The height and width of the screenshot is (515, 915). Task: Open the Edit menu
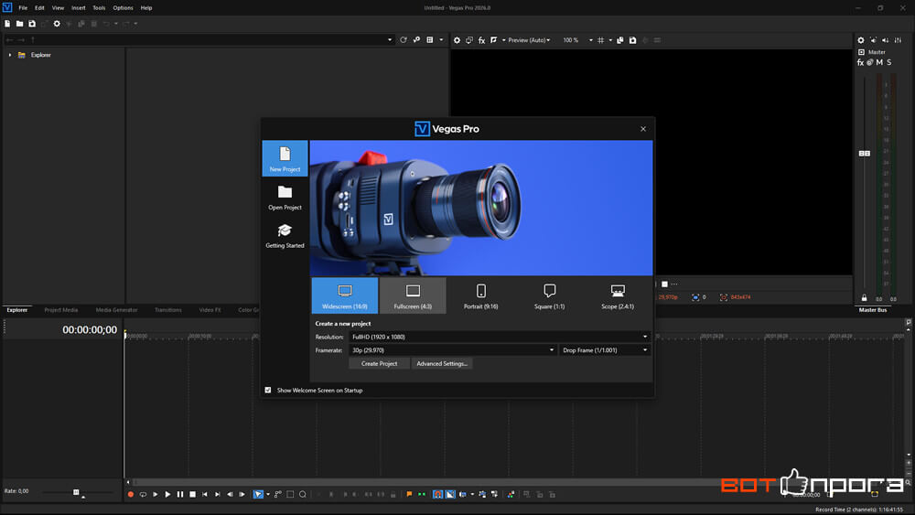point(39,8)
